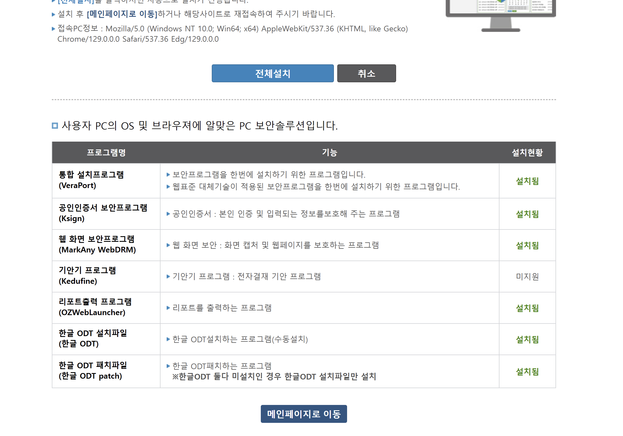Image resolution: width=623 pixels, height=436 pixels.
Task: Click MarkAny WebDRM 설치됨 status
Action: pos(527,245)
